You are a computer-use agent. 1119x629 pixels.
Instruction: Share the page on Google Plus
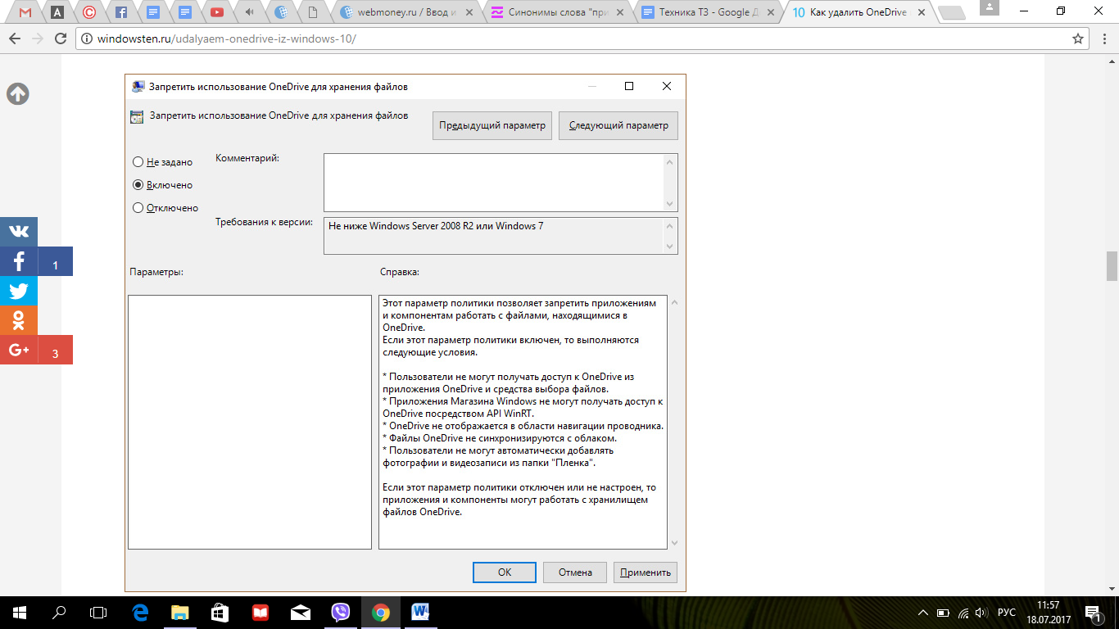coord(19,350)
